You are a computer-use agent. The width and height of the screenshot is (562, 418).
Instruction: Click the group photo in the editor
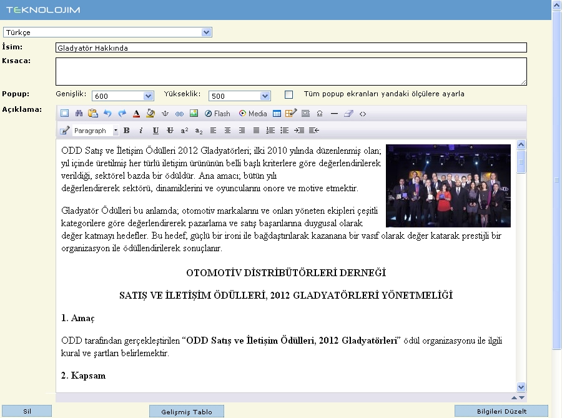point(448,186)
